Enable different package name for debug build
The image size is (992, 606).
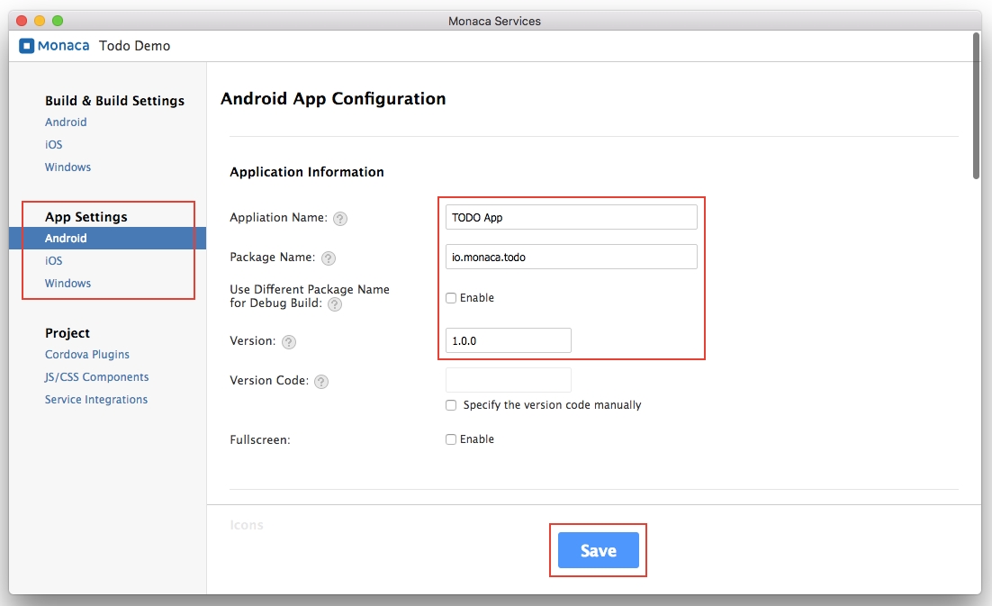coord(451,298)
